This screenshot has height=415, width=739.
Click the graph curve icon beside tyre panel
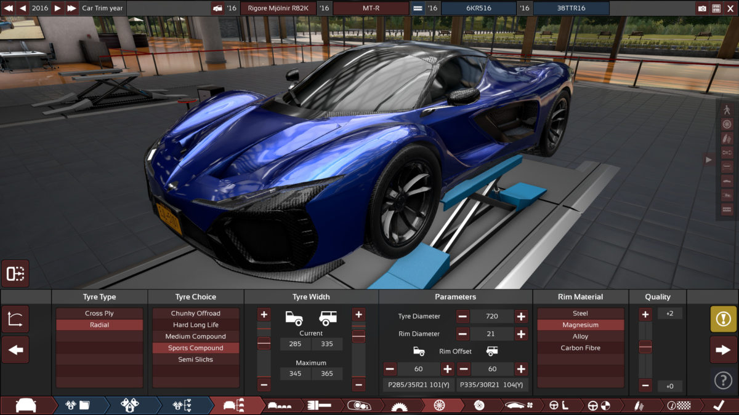[15, 318]
